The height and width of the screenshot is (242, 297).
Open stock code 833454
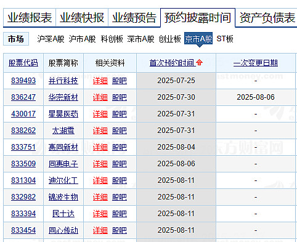pyautogui.click(x=23, y=230)
